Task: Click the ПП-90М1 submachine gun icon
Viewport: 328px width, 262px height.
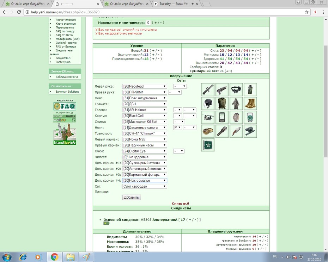Action: (222, 90)
